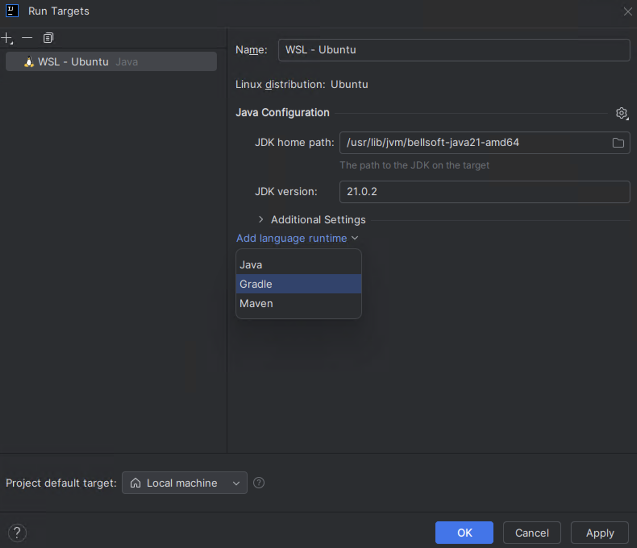Open Add language runtime dropdown
This screenshot has width=637, height=548.
pyautogui.click(x=297, y=238)
